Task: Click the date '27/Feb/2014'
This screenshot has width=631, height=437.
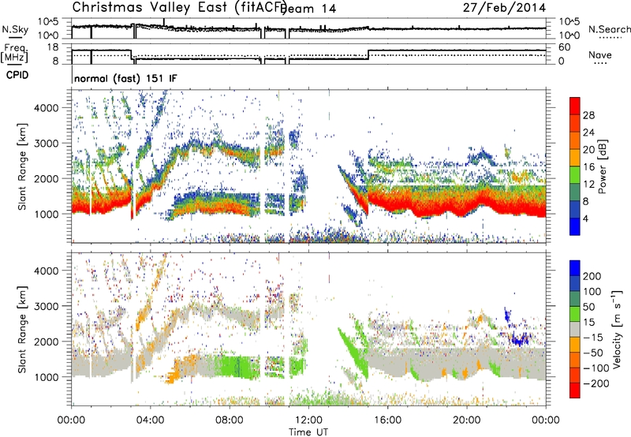Action: (x=504, y=7)
